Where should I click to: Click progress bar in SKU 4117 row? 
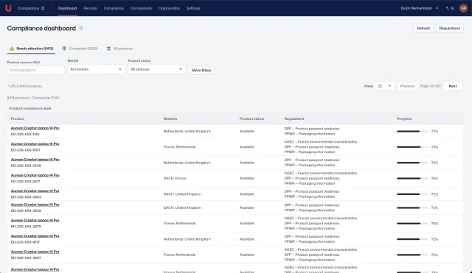click(x=412, y=239)
